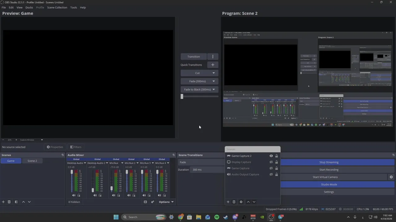Click the three-dot menu beside Transition button

pyautogui.click(x=213, y=56)
